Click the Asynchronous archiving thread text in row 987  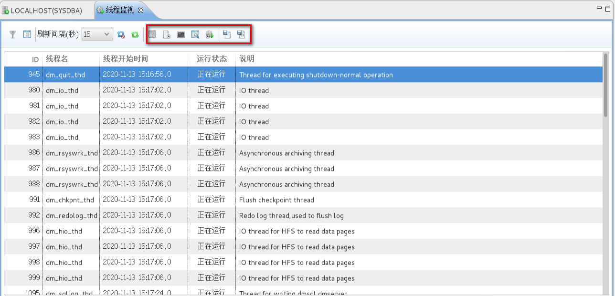pos(286,169)
